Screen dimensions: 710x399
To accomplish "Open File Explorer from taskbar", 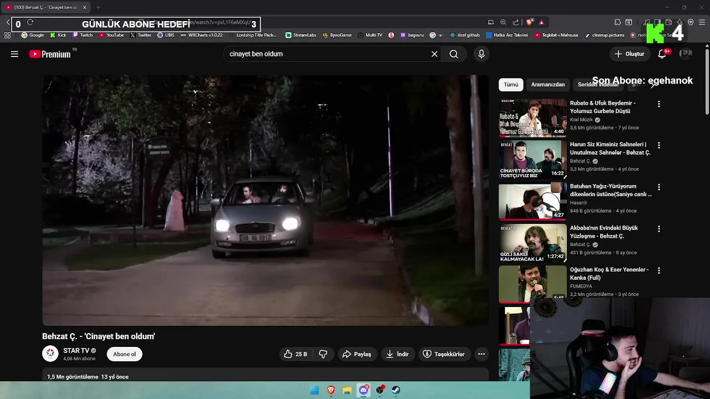I will [347, 390].
